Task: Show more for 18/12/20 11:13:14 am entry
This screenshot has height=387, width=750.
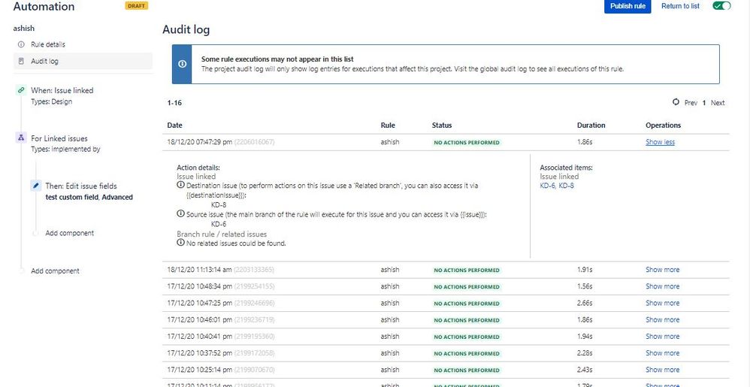Action: (x=663, y=270)
